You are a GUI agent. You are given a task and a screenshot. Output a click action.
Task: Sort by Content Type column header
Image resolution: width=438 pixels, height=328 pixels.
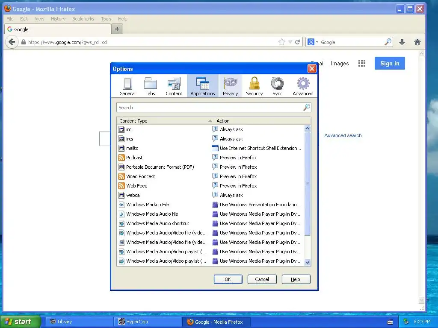pos(165,121)
